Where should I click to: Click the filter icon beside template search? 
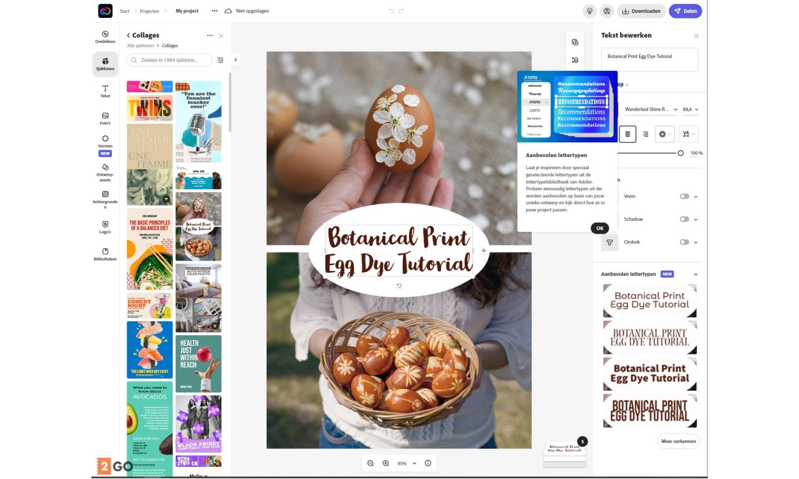221,60
